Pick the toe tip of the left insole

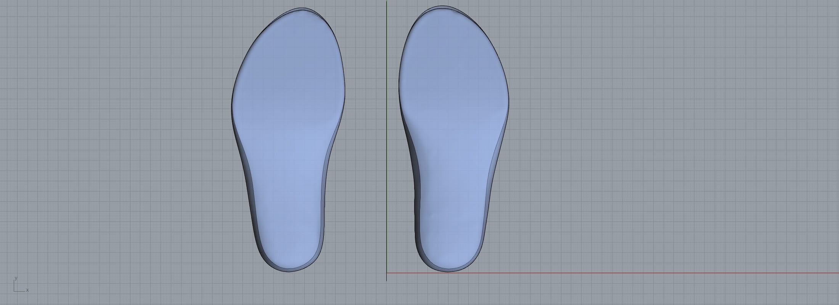pyautogui.click(x=302, y=11)
